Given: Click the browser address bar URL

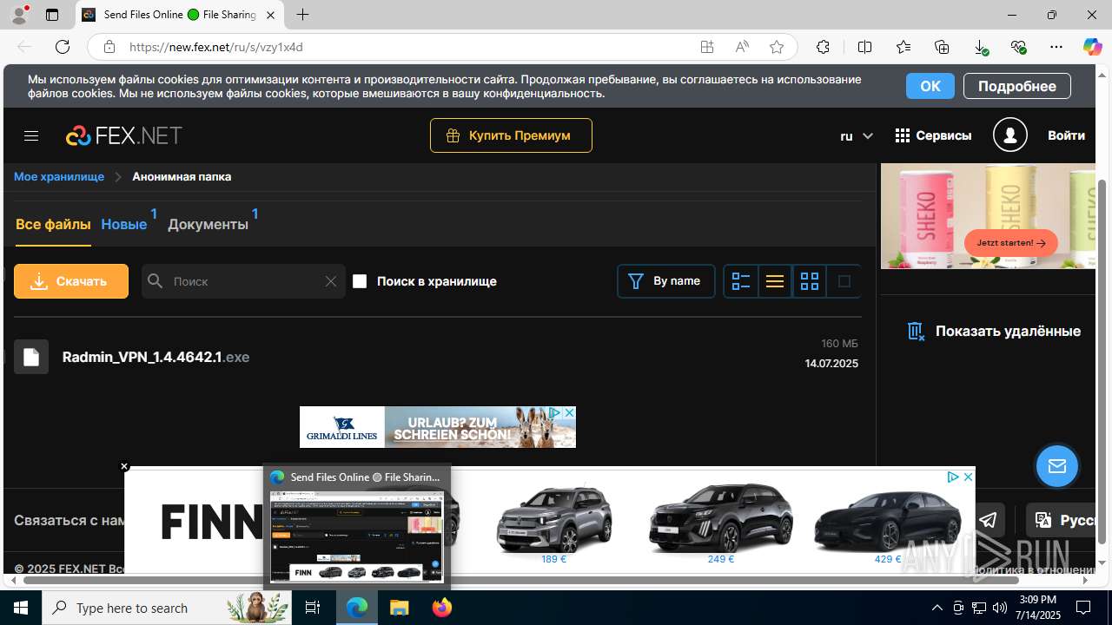Looking at the screenshot, I should tap(216, 47).
